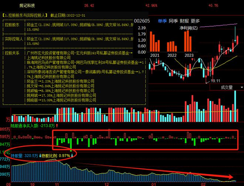Click the 万 unit label of volume chart

pyautogui.click(x=8, y=120)
